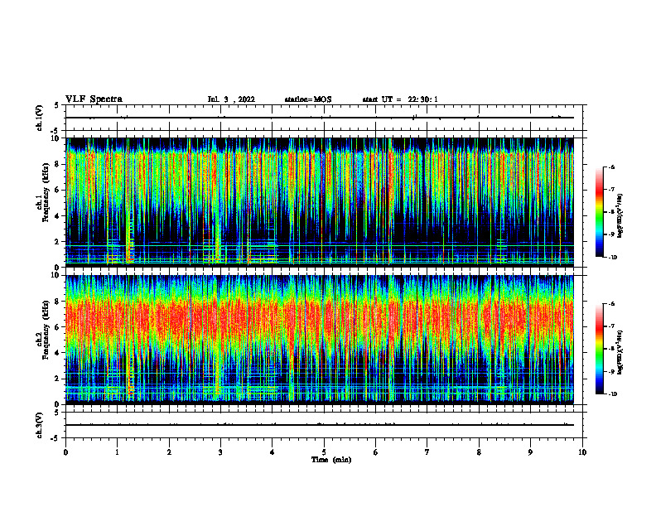Click the ch.1 color scale bar
The height and width of the screenshot is (507, 656).
599,212
